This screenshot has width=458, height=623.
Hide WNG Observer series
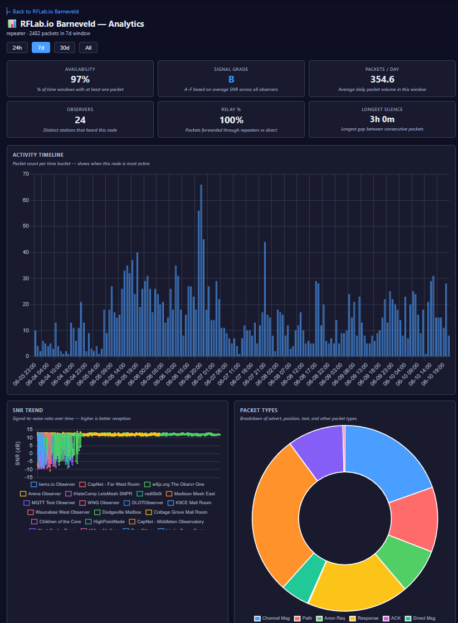pyautogui.click(x=99, y=503)
